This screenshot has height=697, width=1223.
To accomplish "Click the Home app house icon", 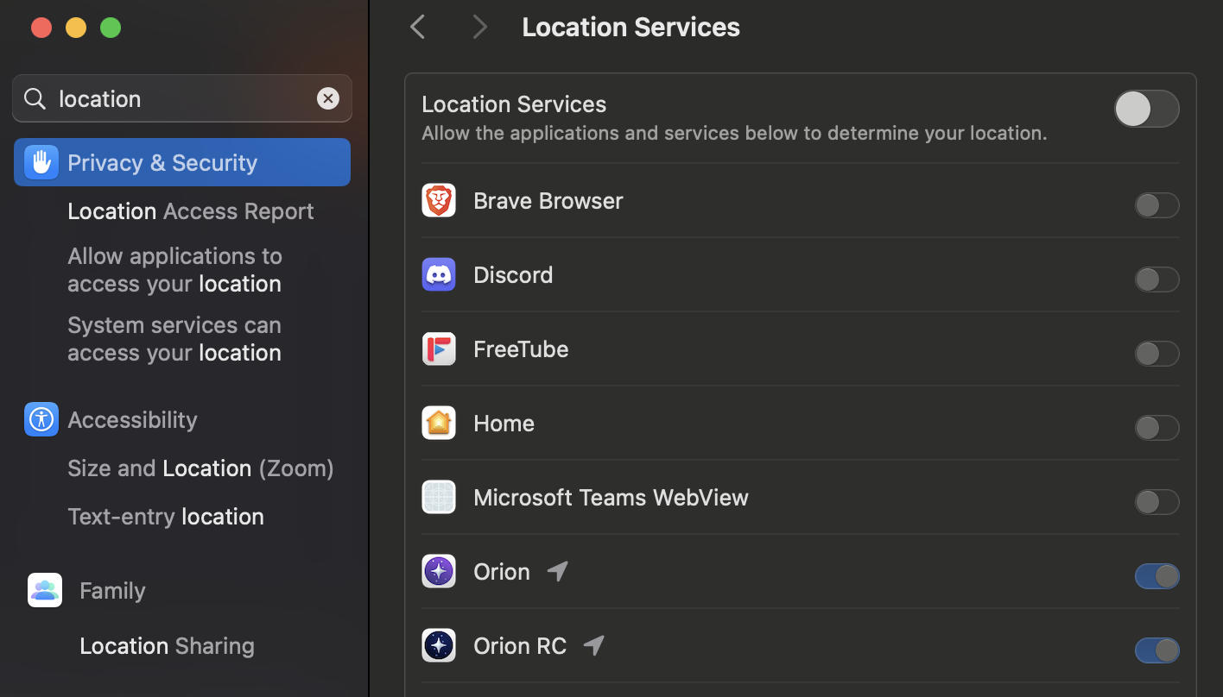I will click(x=439, y=424).
